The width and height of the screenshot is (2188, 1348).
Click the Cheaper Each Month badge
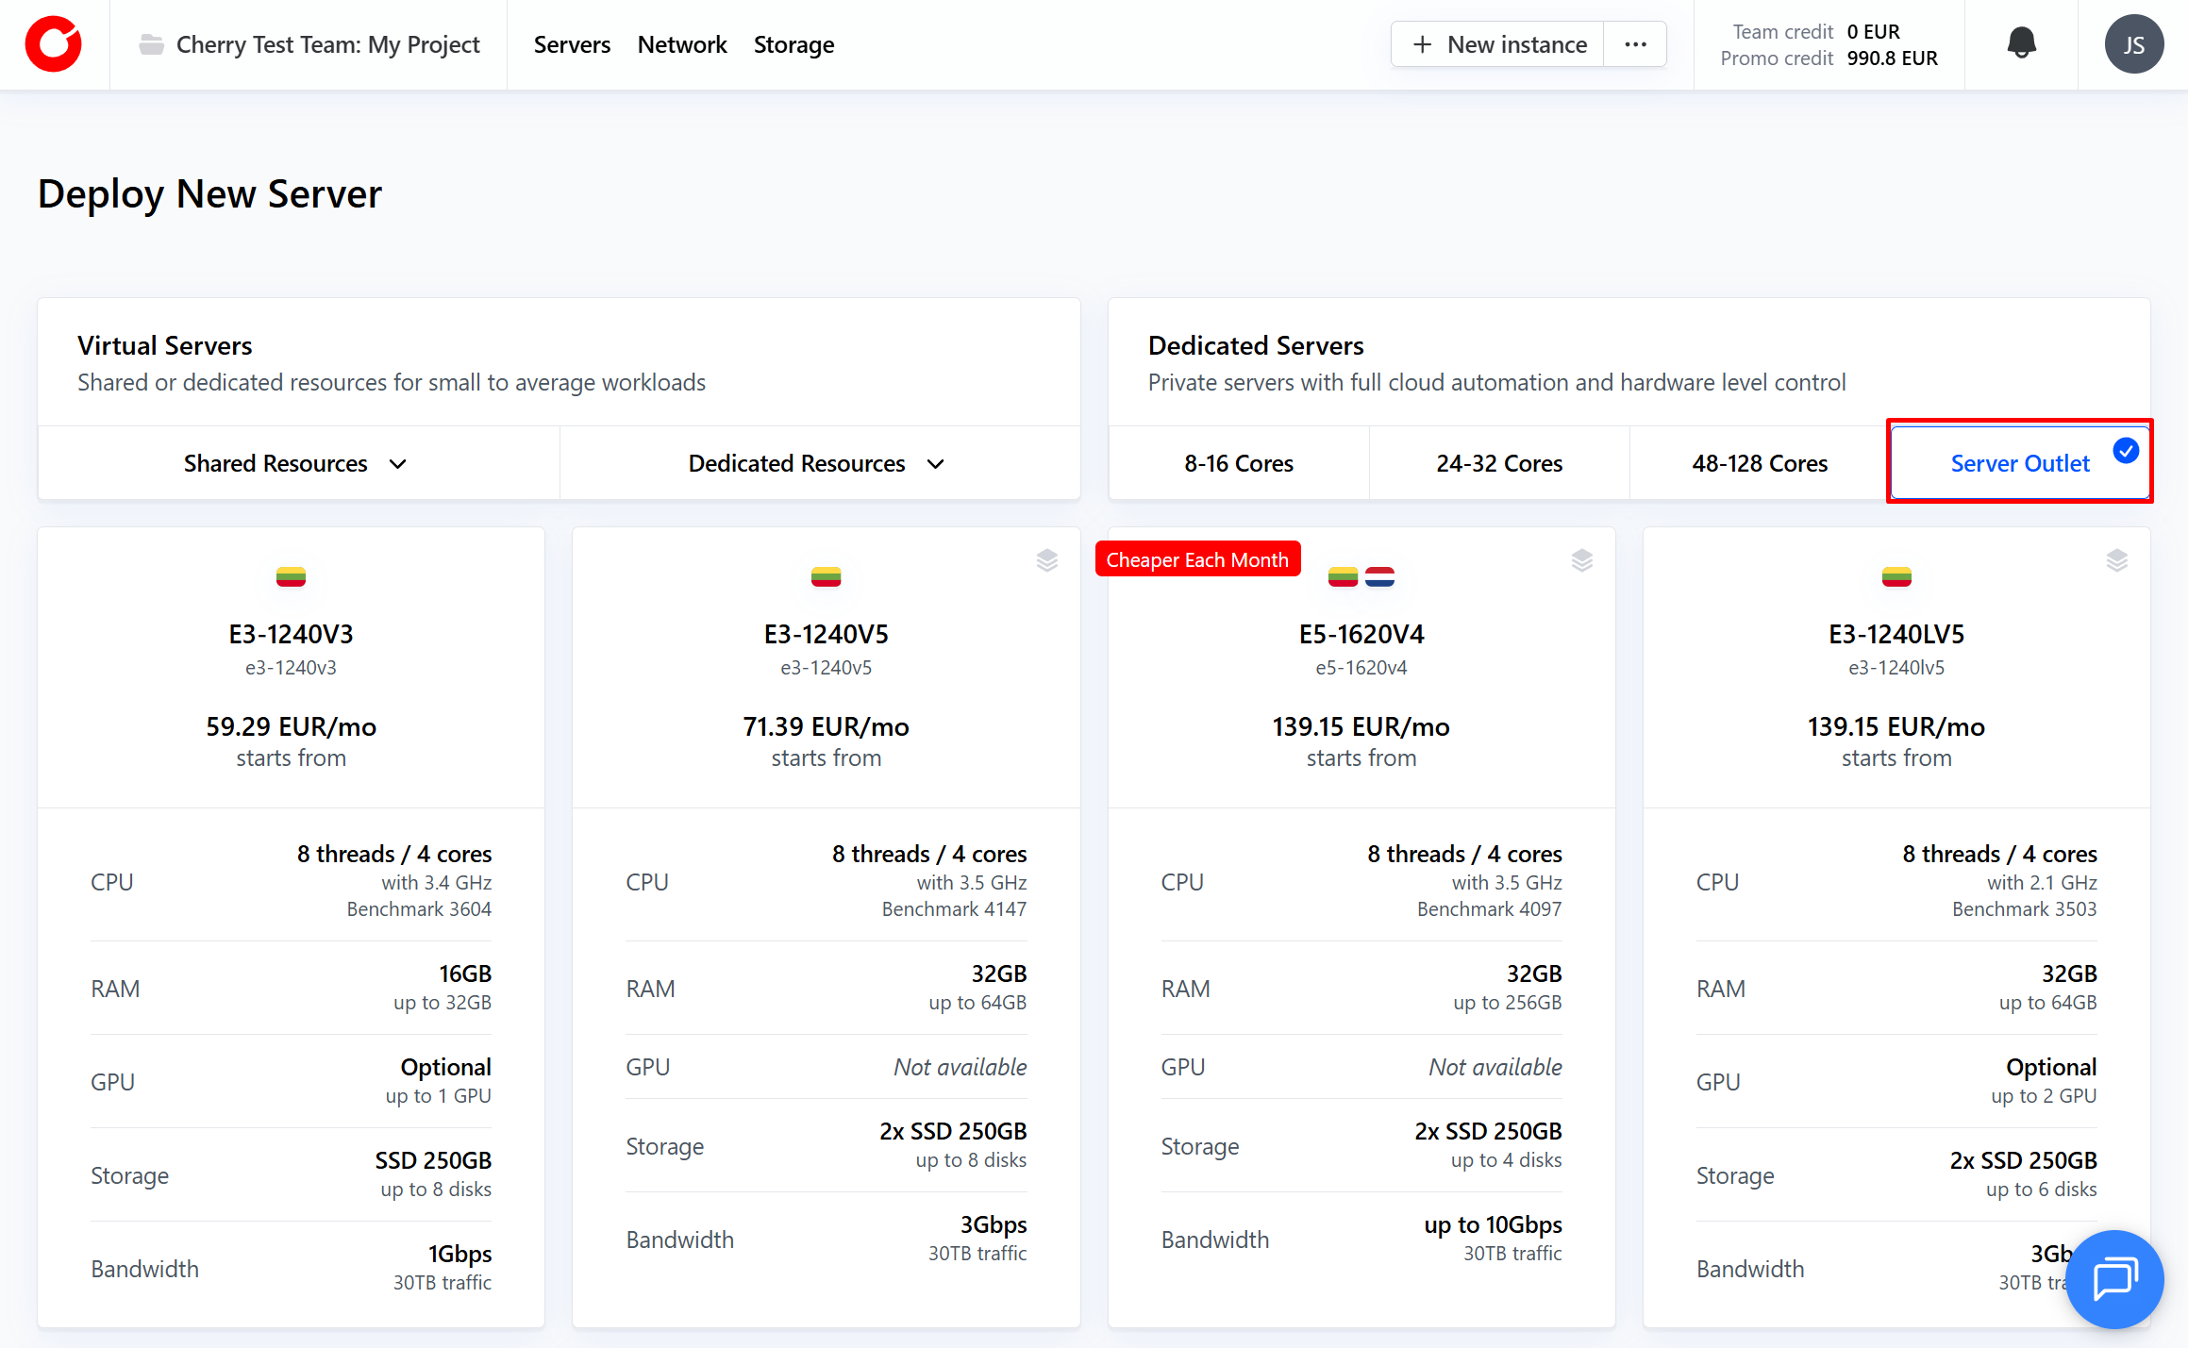[1196, 559]
